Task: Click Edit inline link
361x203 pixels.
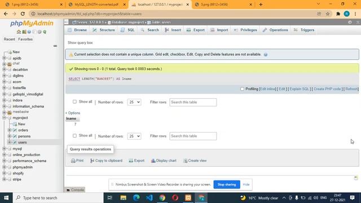Action: point(267,89)
